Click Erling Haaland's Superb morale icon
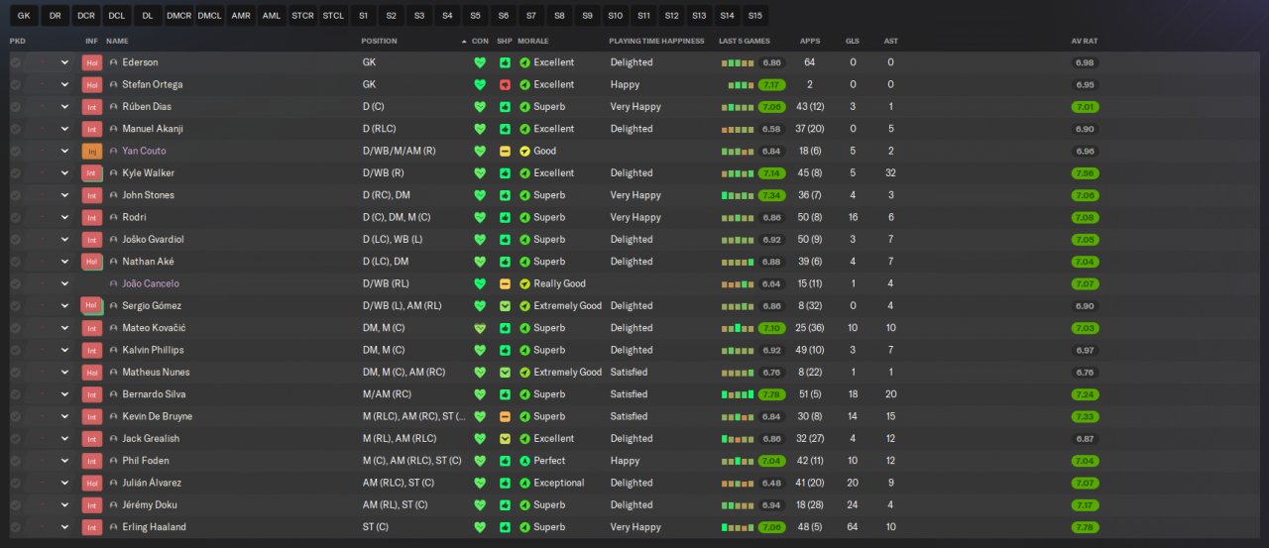1269x548 pixels. (524, 527)
